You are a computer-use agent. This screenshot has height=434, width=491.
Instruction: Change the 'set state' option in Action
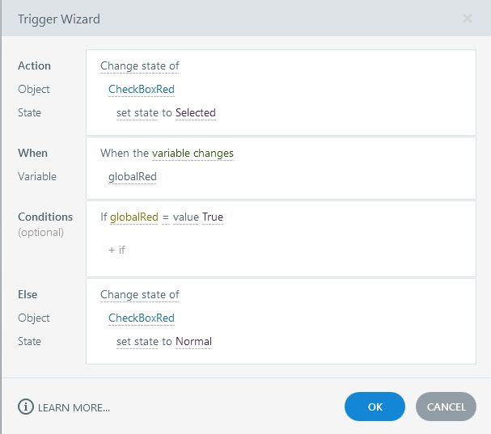tap(137, 112)
